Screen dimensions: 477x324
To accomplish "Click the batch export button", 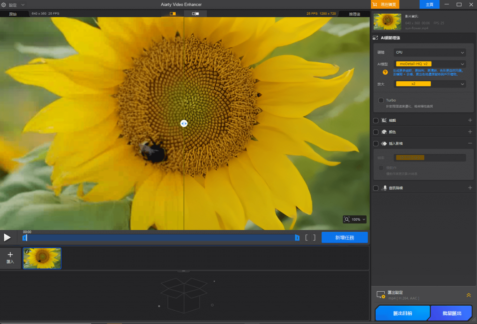I will [451, 313].
